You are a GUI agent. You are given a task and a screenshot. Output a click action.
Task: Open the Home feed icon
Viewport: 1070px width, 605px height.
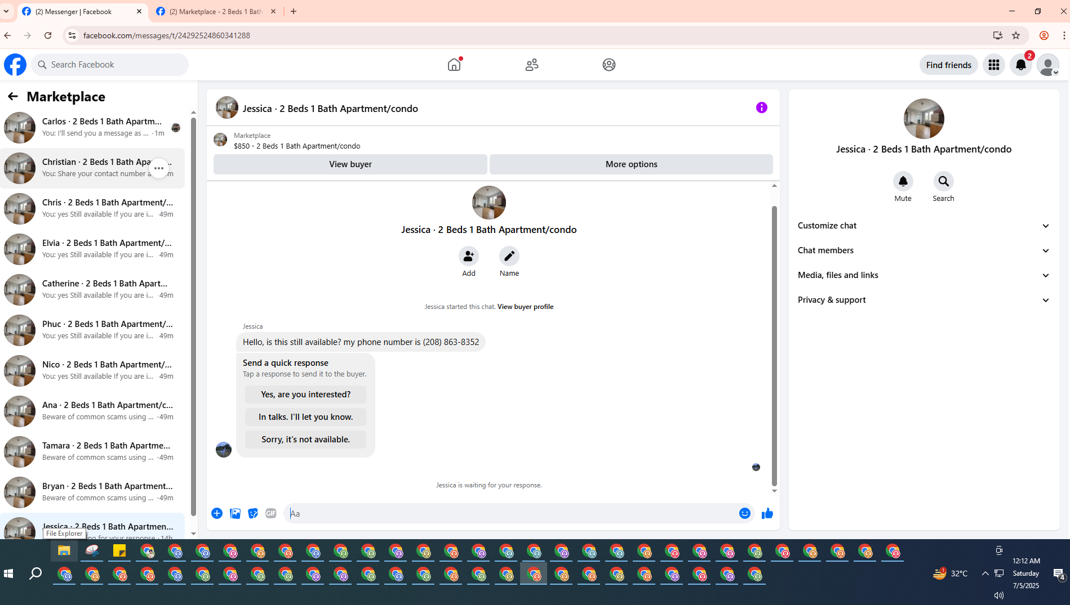(x=454, y=65)
